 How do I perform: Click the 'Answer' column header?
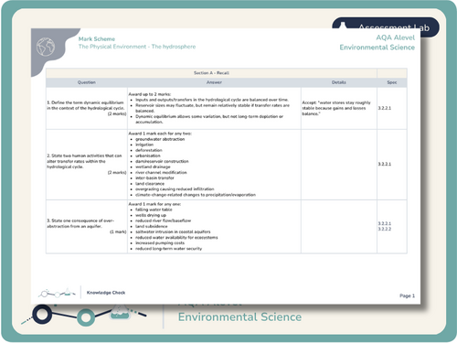(214, 82)
